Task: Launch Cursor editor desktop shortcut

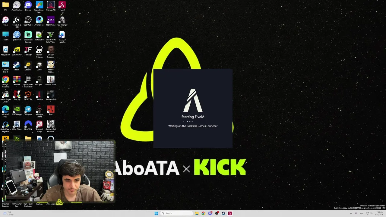Action: 39,66
